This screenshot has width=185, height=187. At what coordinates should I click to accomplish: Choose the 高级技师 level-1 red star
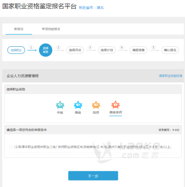tap(116, 105)
